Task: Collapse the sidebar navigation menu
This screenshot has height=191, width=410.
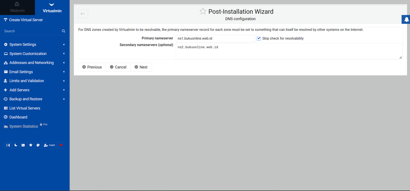Action: click(x=8, y=145)
